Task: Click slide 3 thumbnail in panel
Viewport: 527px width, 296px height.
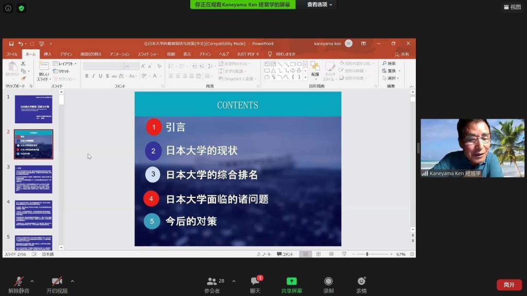Action: click(x=33, y=179)
